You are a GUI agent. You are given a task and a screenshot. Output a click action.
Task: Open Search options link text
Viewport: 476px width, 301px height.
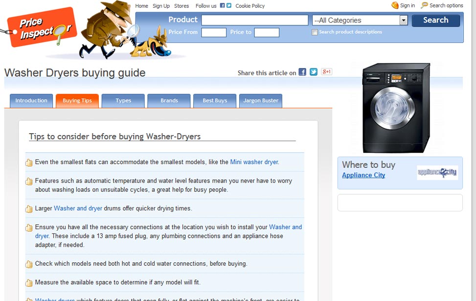(446, 5)
